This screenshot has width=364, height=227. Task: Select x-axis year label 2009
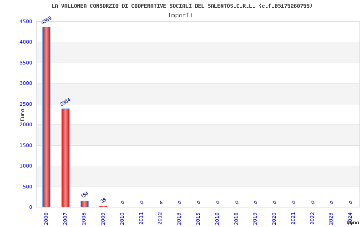pos(103,218)
